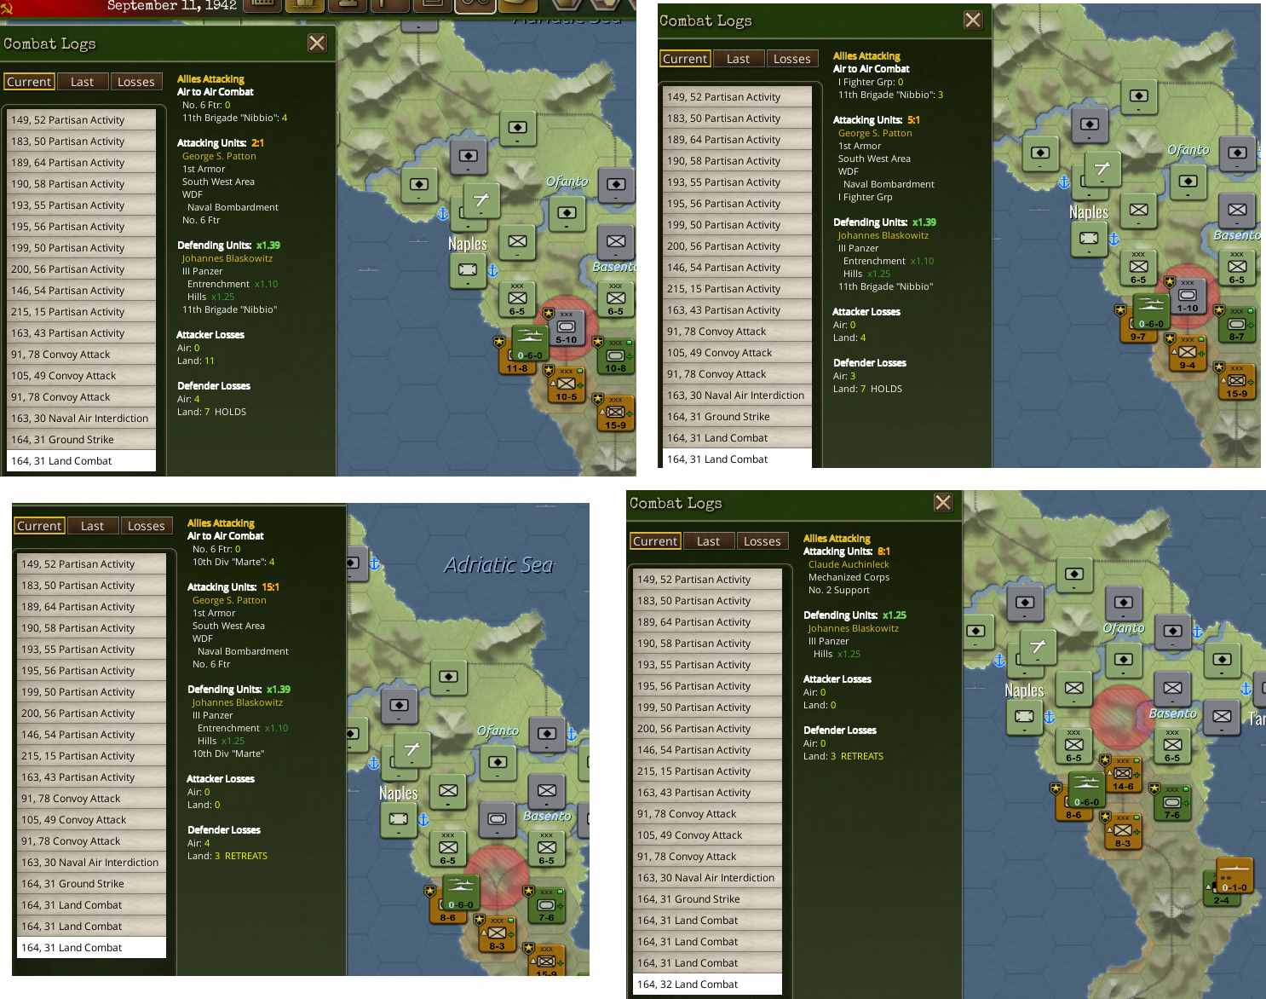1266x999 pixels.
Task: Select '163, 30 Naval Air Interdiction' in bottom-right list
Action: click(x=707, y=878)
